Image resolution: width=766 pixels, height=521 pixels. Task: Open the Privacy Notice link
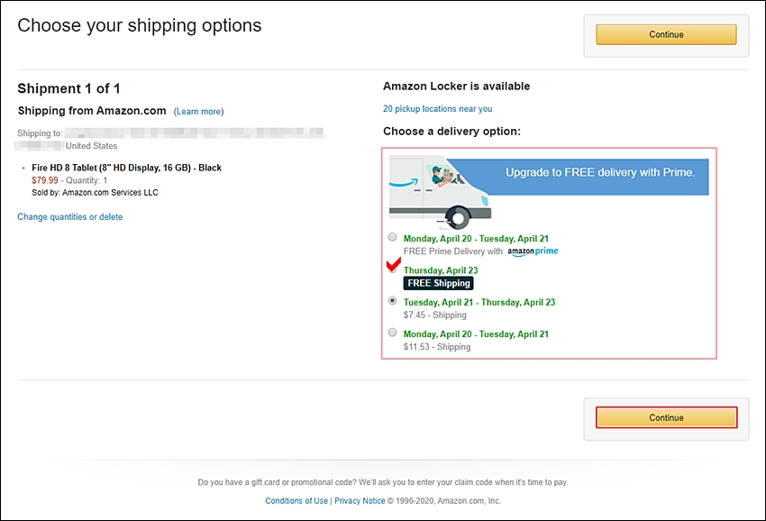click(360, 501)
